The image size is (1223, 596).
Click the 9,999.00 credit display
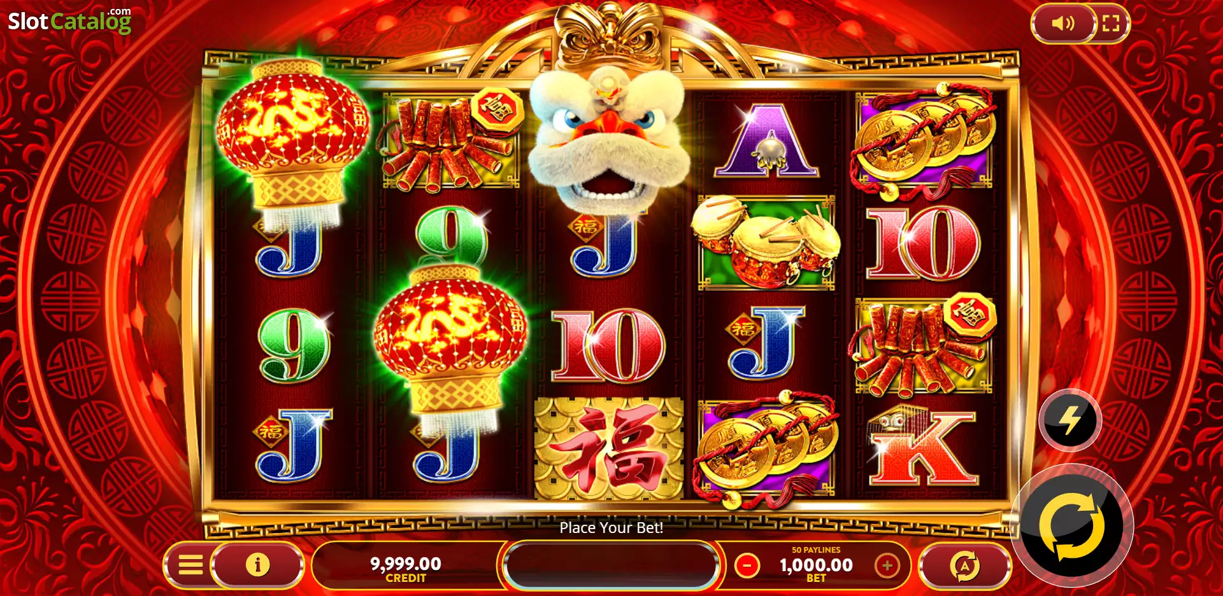pos(406,568)
